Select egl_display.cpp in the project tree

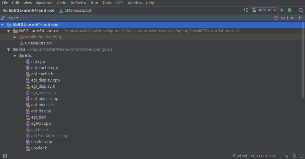tap(45, 80)
